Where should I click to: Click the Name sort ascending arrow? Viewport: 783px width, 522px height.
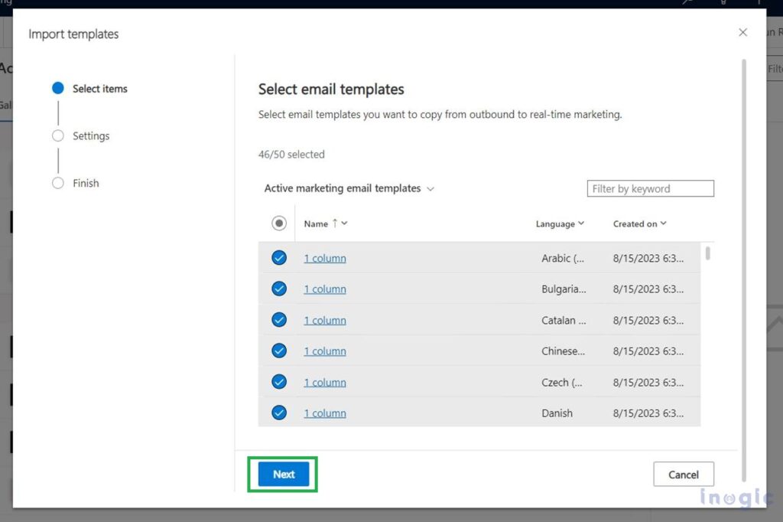click(x=335, y=223)
